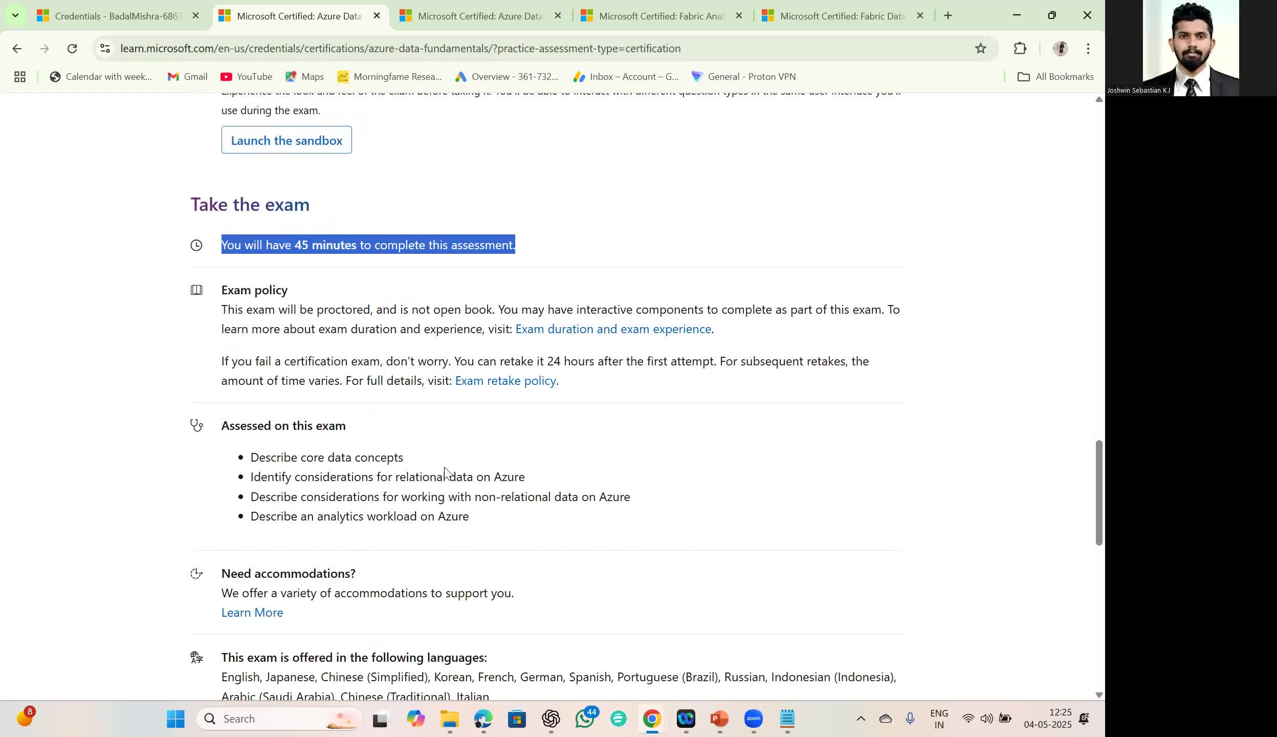
Task: Open Exam retake policy link
Action: point(505,381)
